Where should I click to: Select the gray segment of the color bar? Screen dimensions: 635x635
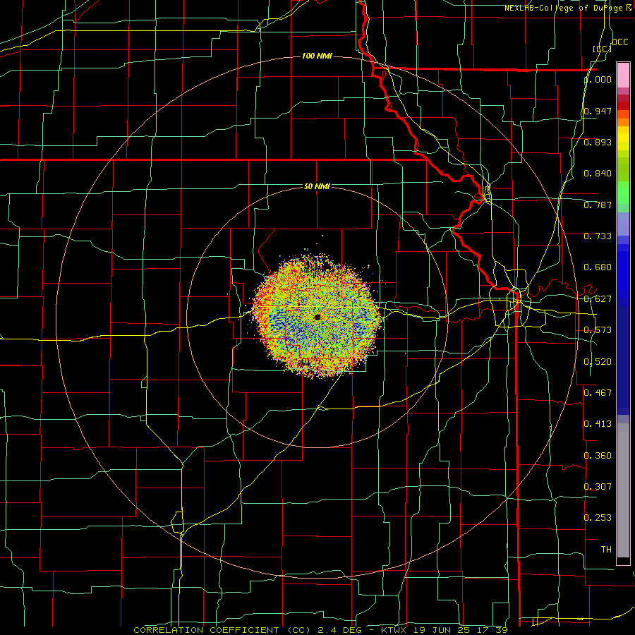(x=623, y=490)
